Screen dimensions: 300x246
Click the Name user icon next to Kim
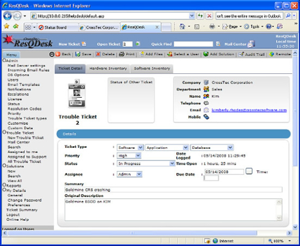click(x=206, y=96)
